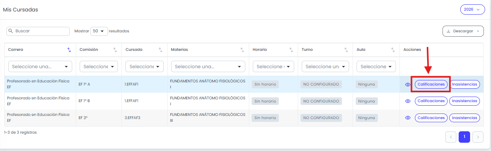491x151 pixels.
Task: Click FUNDAMENTOS ANÁTOMO FISIOLÓGICOS III subject
Action: (207, 118)
